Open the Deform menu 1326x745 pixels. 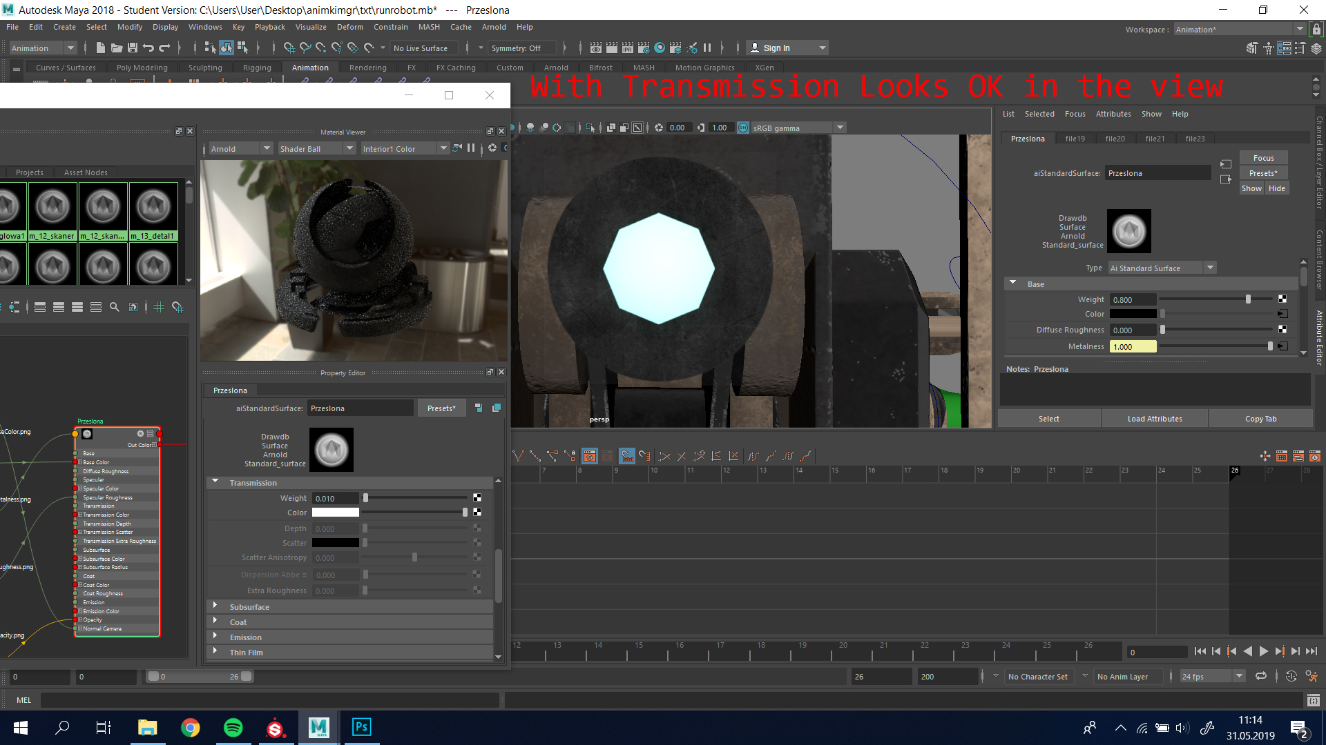(349, 27)
